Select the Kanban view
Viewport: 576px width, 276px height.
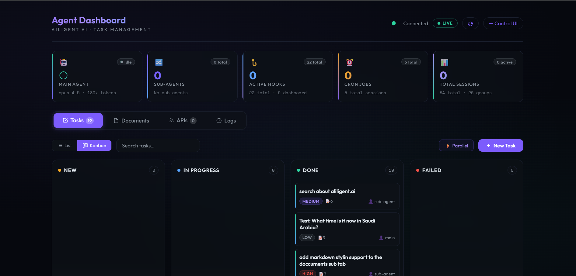click(94, 146)
